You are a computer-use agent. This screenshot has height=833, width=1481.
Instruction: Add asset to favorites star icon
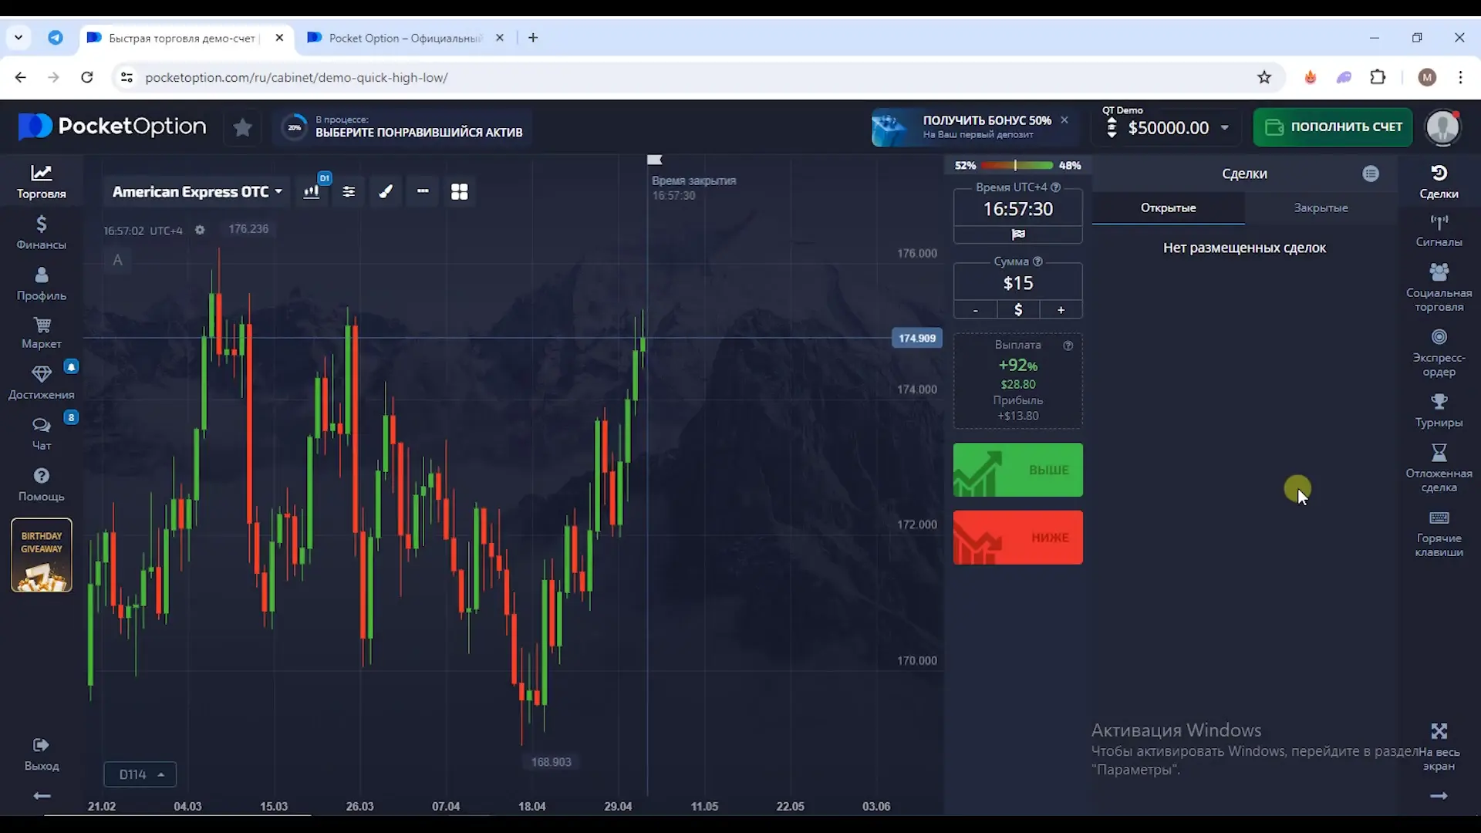pos(242,127)
